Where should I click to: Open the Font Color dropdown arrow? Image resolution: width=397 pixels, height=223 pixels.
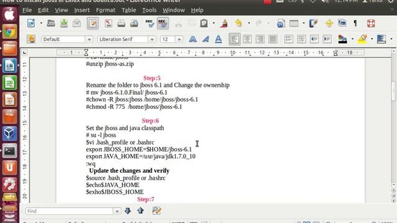pos(352,39)
